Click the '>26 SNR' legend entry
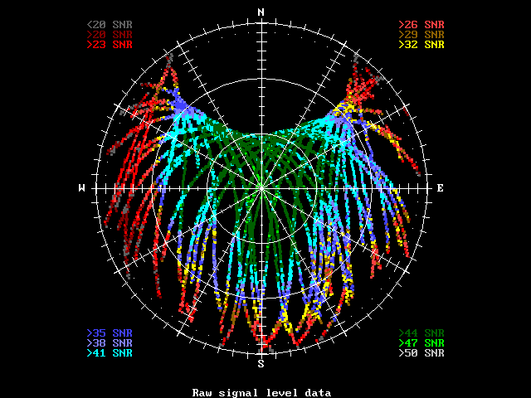The width and height of the screenshot is (531, 398). click(x=421, y=25)
